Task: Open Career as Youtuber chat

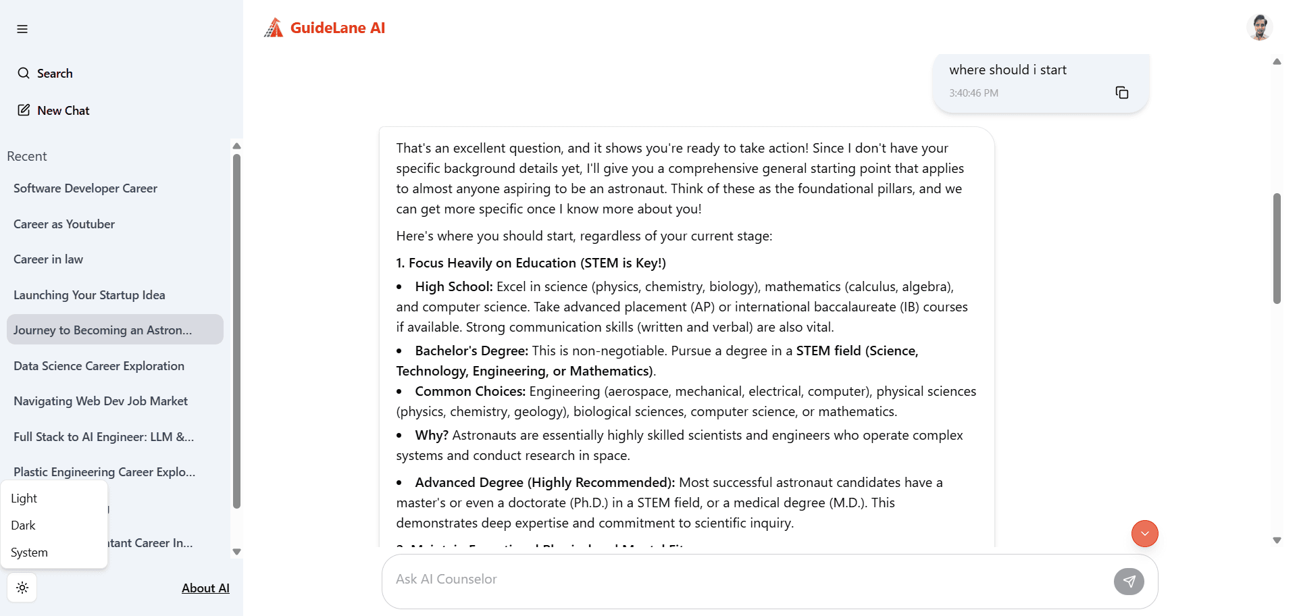Action: 64,224
